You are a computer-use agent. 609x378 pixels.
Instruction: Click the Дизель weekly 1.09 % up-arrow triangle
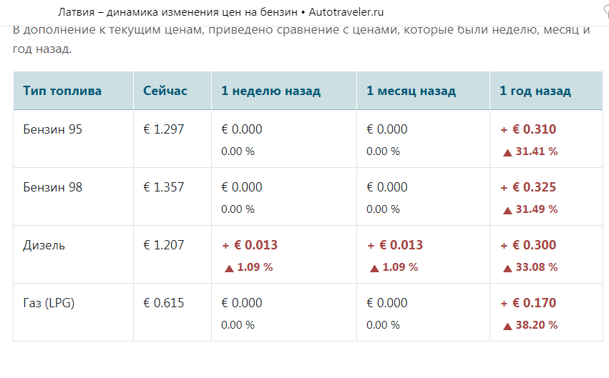(x=229, y=268)
